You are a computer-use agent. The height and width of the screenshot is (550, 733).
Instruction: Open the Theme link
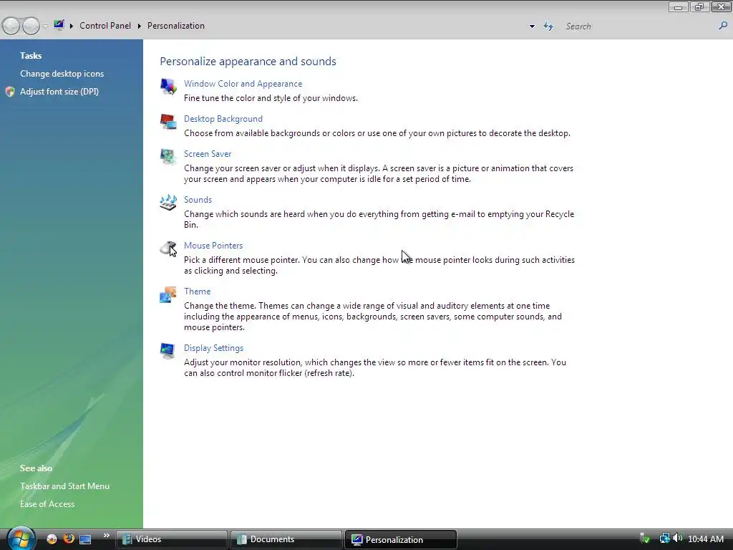click(198, 291)
